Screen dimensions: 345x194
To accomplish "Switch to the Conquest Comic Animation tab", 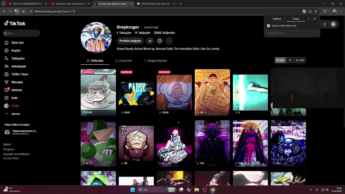I will click(71, 4).
